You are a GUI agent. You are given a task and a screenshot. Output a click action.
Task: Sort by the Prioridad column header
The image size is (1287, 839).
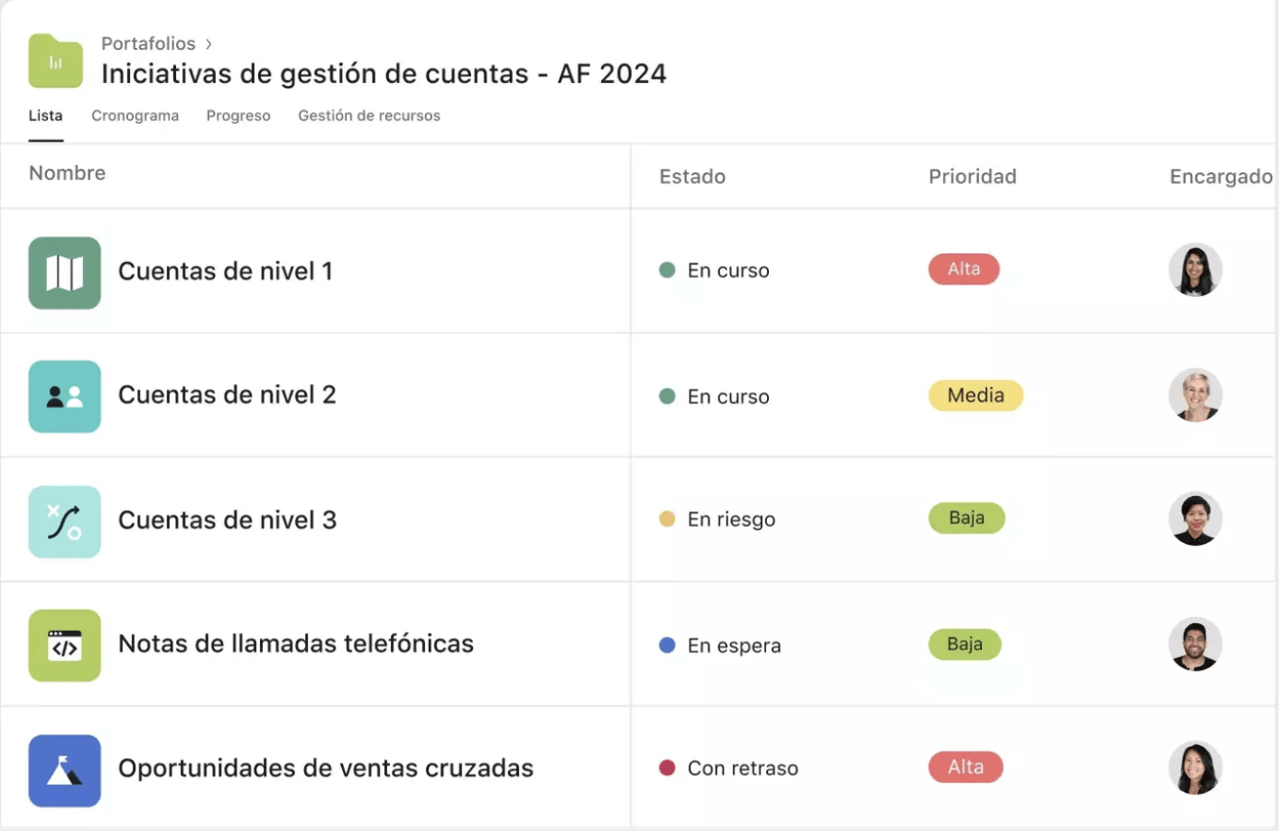coord(972,176)
